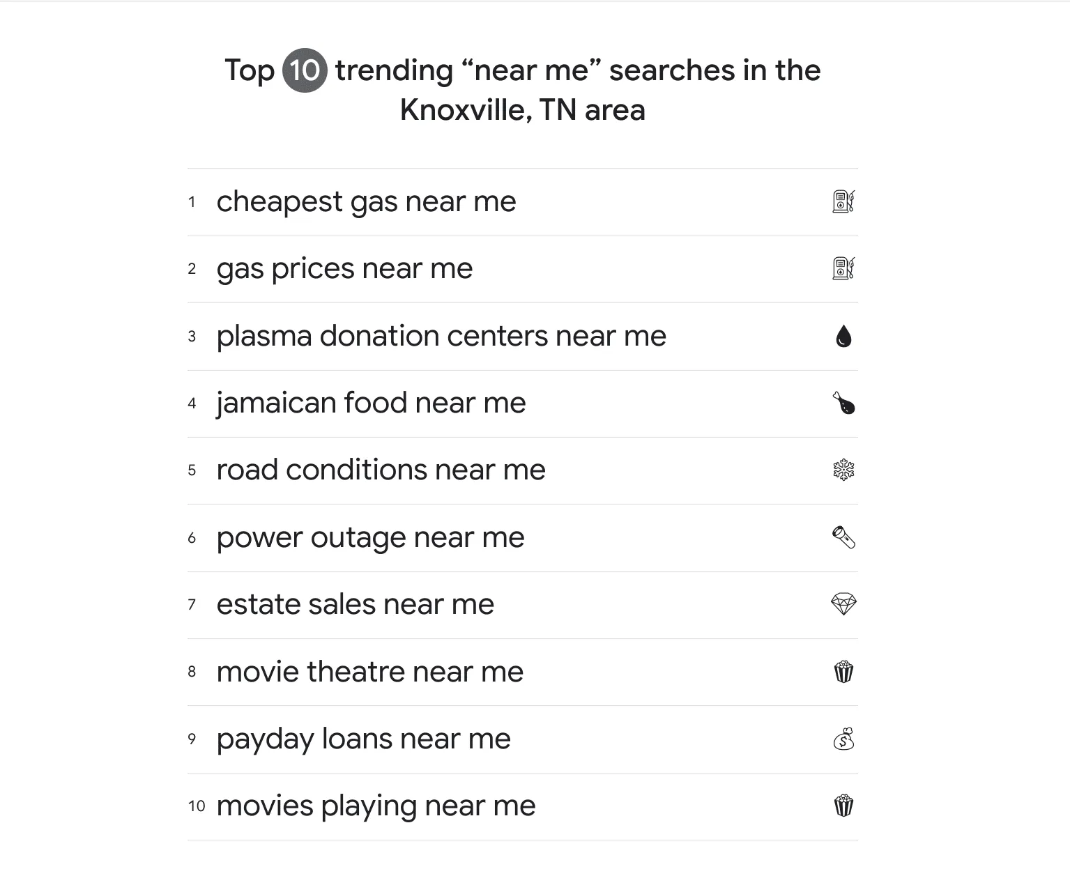
Task: Click the circled 10 badge in heading
Action: [x=305, y=70]
